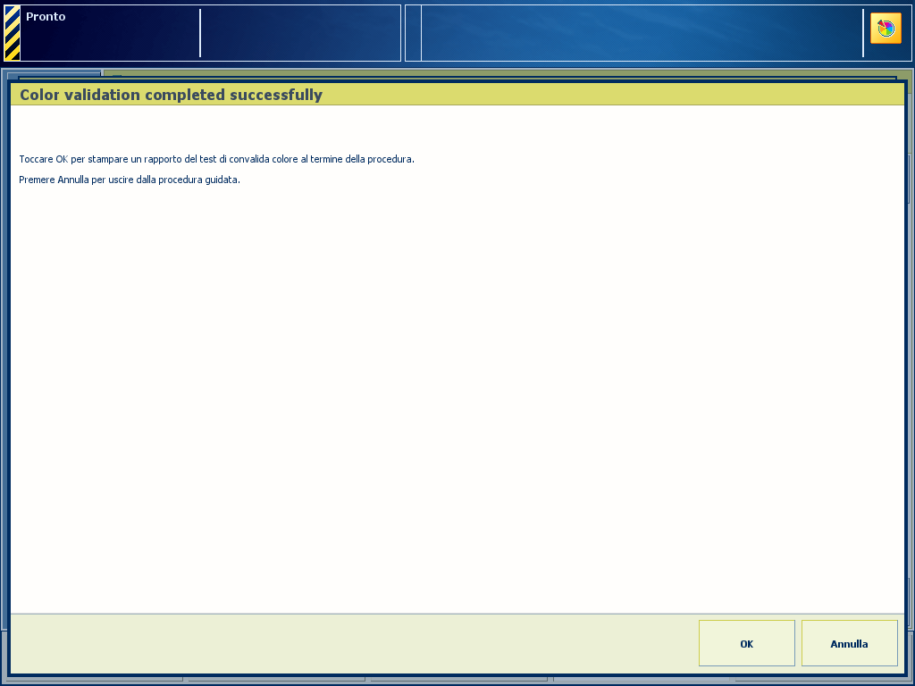Switch to the blue background tab behind dialog
915x686 pixels.
(x=54, y=73)
